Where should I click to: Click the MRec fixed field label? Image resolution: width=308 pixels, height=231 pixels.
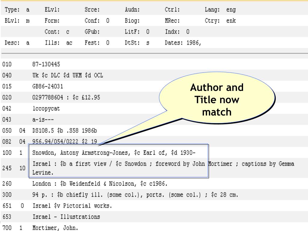coord(172,21)
